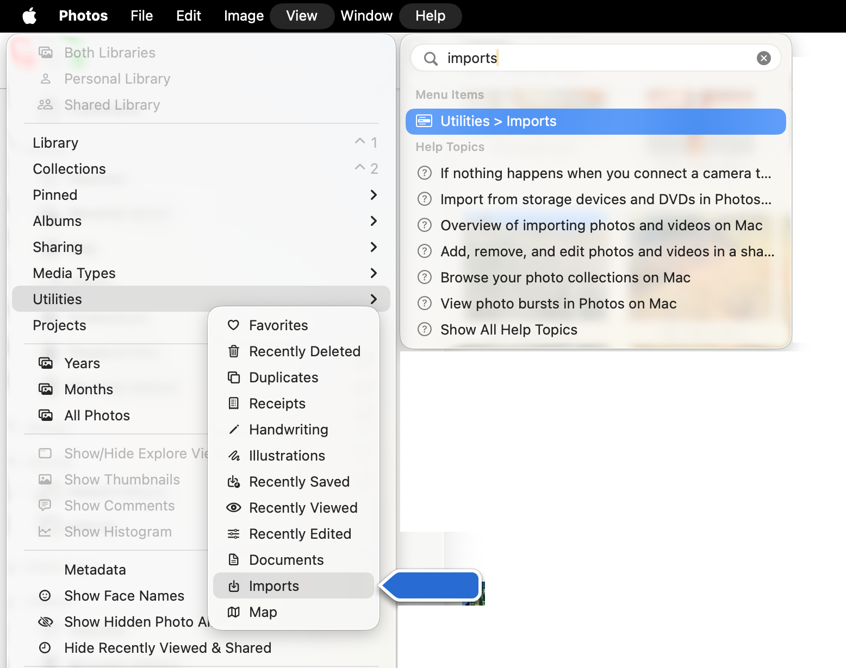Select Library in the View menu

click(201, 143)
